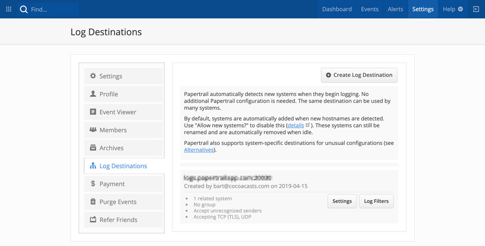The image size is (485, 246).
Task: Click the "No group" text
Action: (x=205, y=204)
